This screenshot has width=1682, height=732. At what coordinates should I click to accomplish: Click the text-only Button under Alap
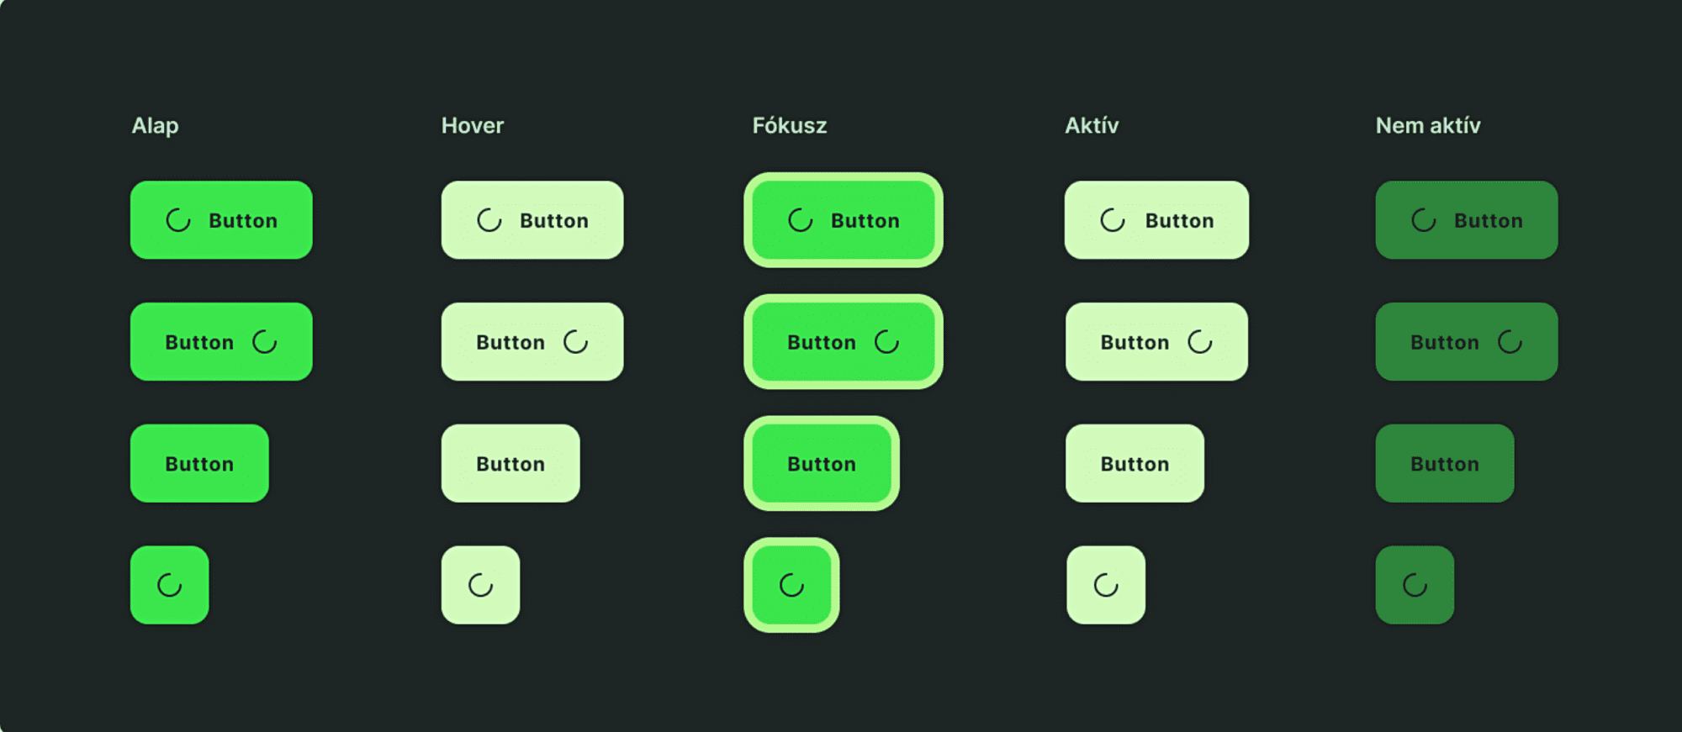coord(199,463)
